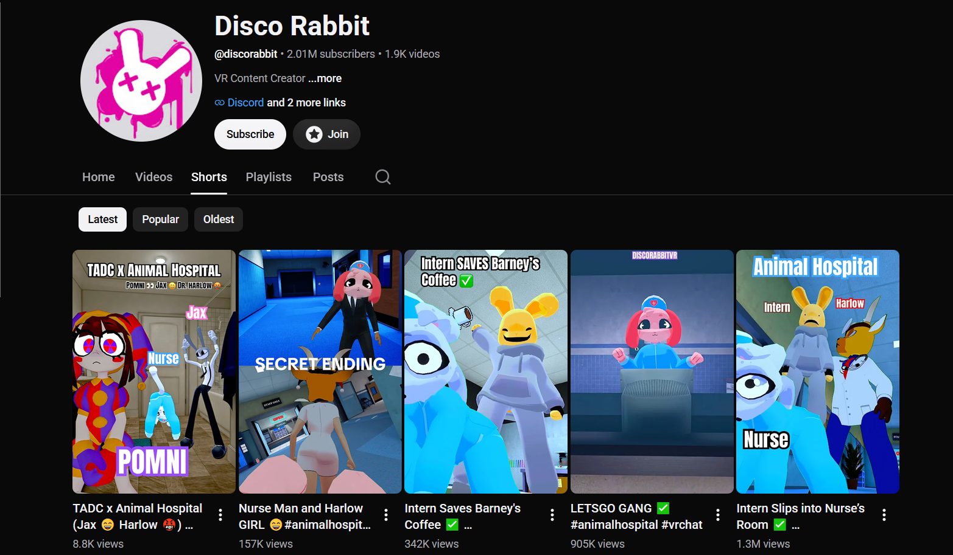
Task: Sort shorts by Popular
Action: coord(161,219)
